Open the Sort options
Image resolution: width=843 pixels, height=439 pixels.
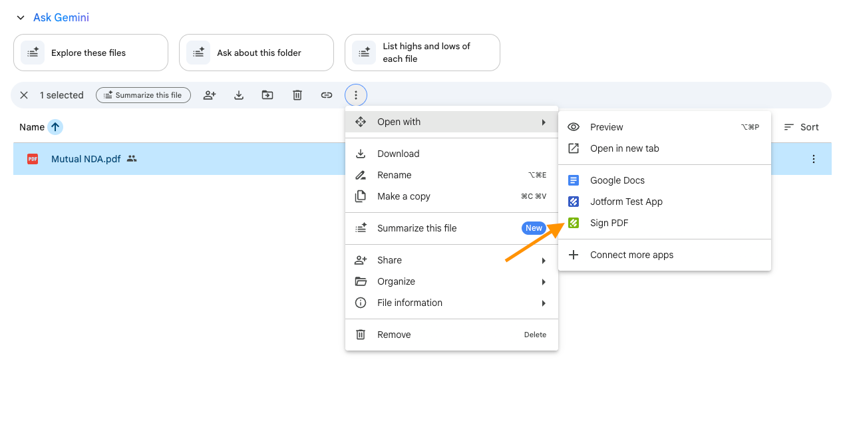coord(801,126)
